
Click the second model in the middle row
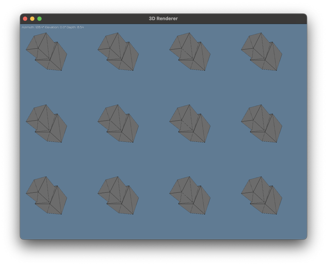tap(118, 124)
